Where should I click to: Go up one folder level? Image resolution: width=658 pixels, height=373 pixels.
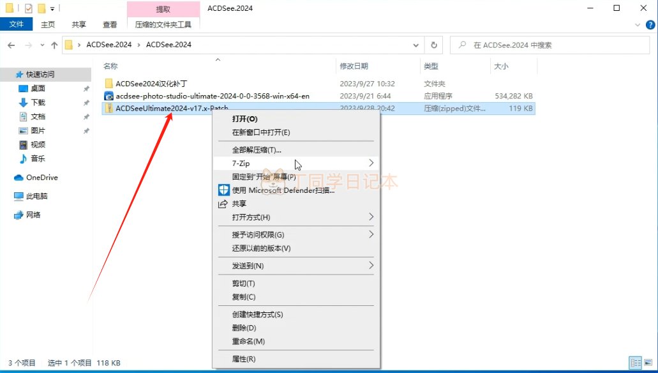click(54, 45)
